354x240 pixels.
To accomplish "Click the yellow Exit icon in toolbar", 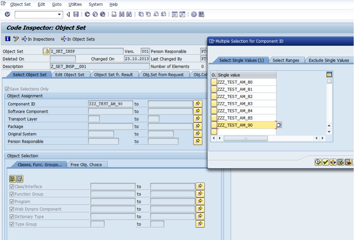I will [x=95, y=14].
